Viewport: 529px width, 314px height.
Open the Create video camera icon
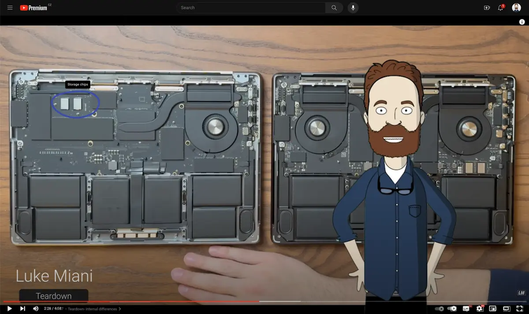(x=487, y=7)
